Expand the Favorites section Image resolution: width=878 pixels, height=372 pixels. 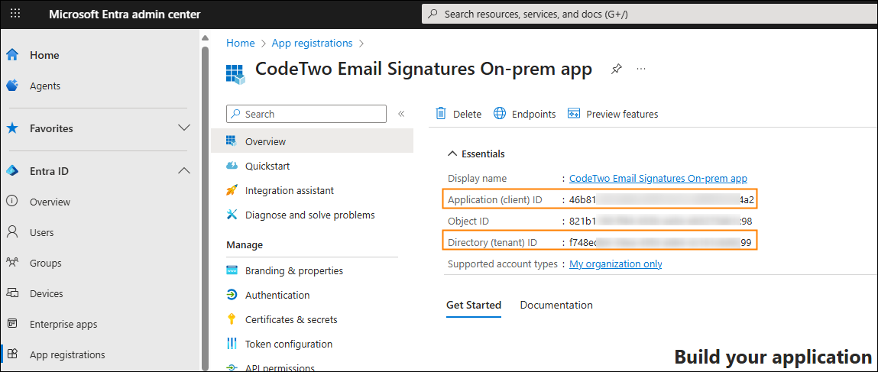pyautogui.click(x=183, y=128)
